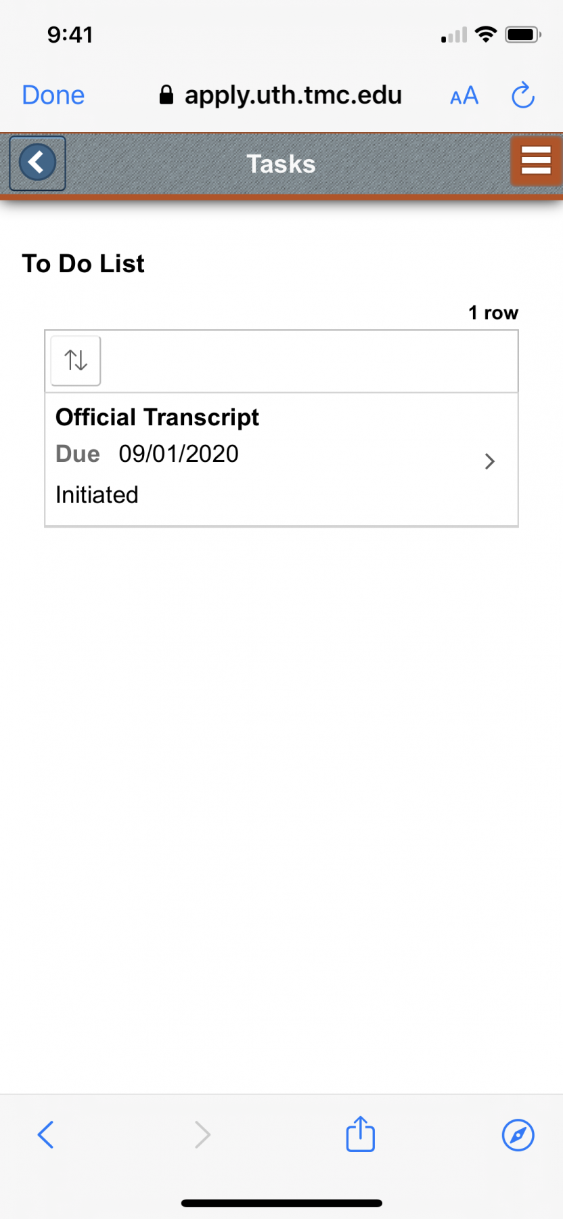Click the due date 09/01/2020

(x=179, y=454)
